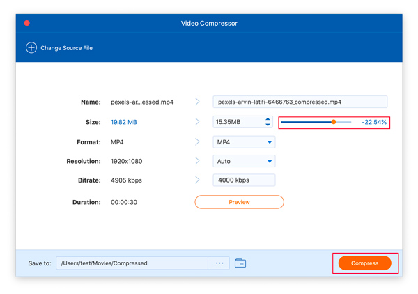
Task: Click the arrow beside the Name row
Action: (x=197, y=102)
